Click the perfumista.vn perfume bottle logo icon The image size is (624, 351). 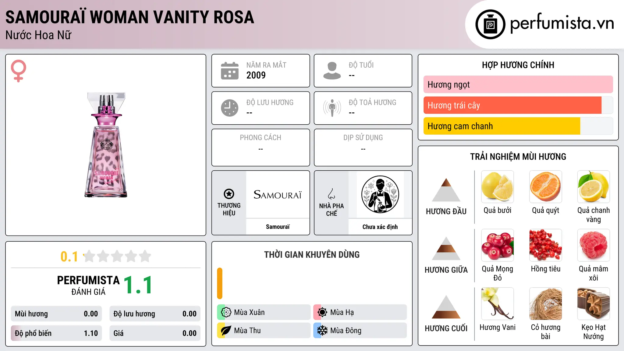click(490, 24)
